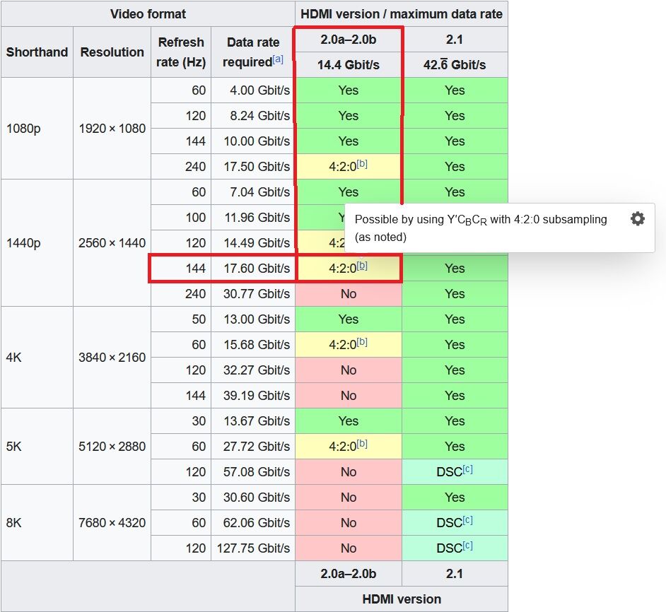Image resolution: width=666 pixels, height=612 pixels.
Task: Click the 2.1 'Yes' cell in the 30.60 Gbit/s row
Action: (455, 498)
